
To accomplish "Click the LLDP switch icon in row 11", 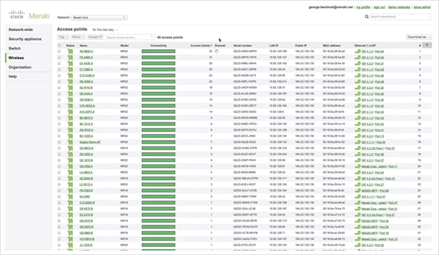I will point(357,112).
